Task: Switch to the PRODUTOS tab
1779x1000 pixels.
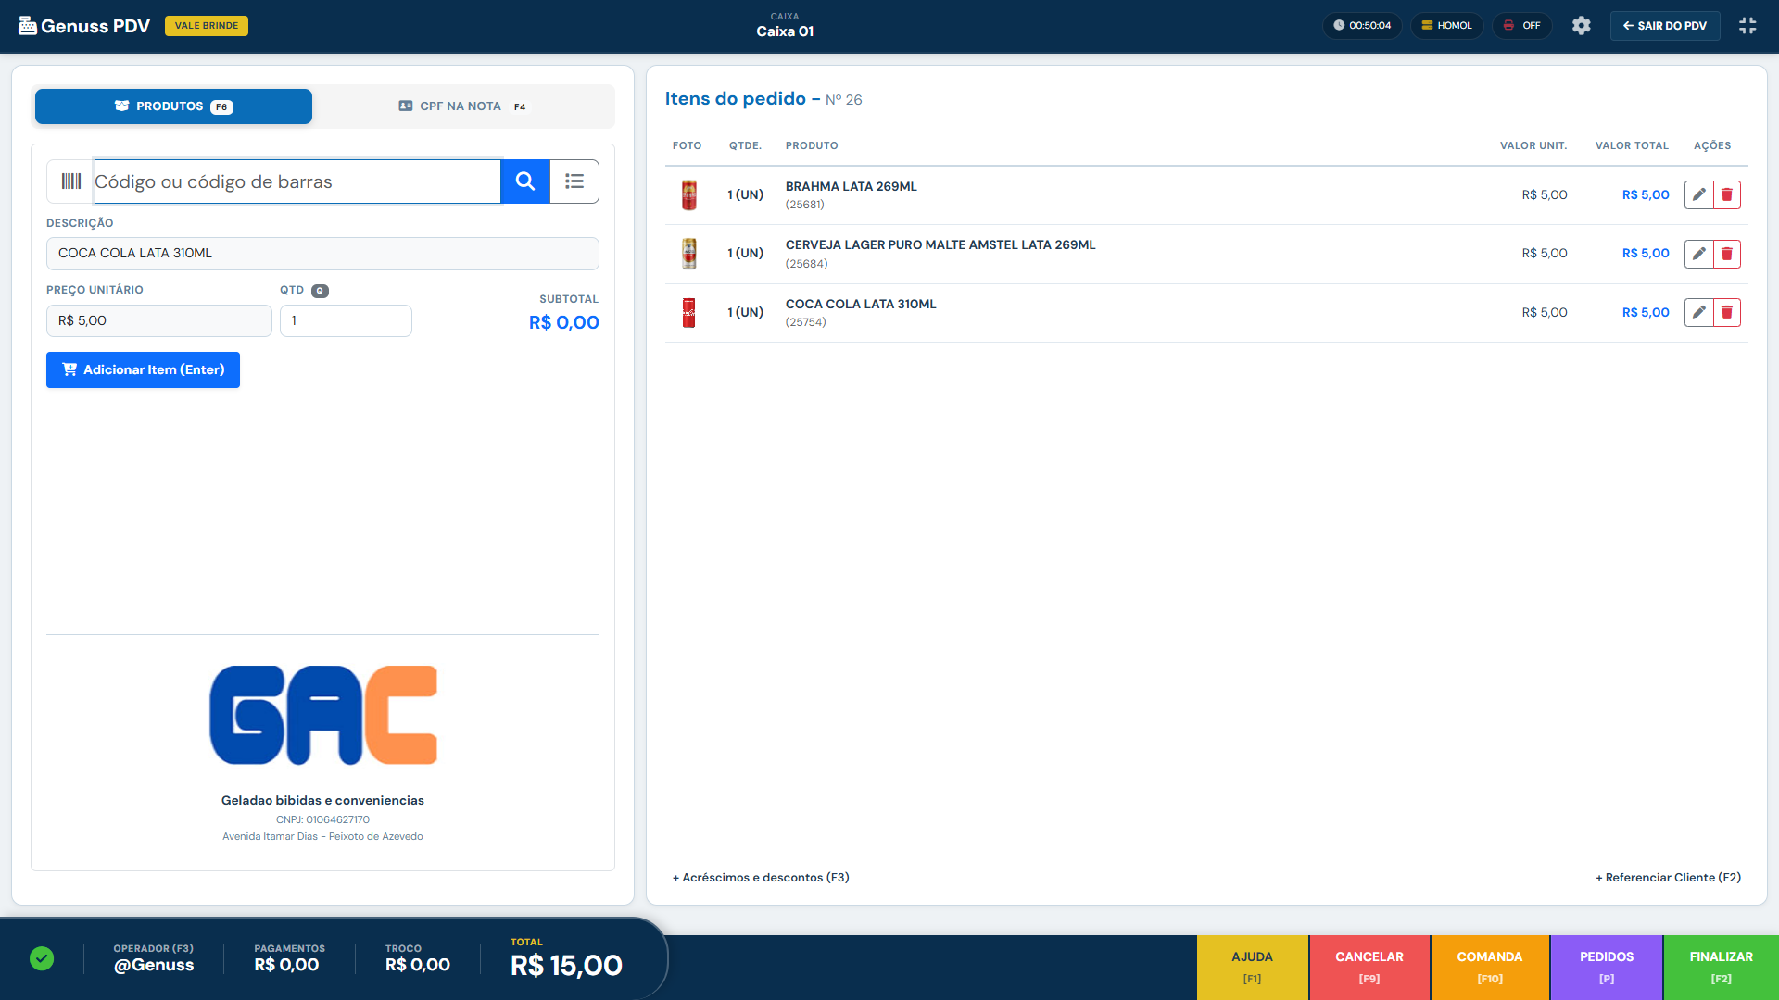Action: pos(173,106)
